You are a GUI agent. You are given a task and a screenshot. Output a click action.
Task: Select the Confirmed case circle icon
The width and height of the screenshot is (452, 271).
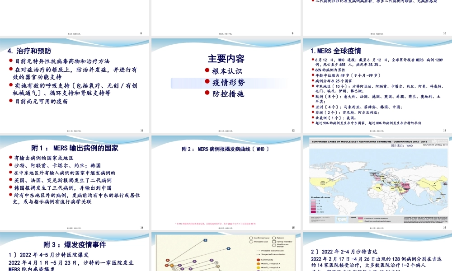point(251,238)
